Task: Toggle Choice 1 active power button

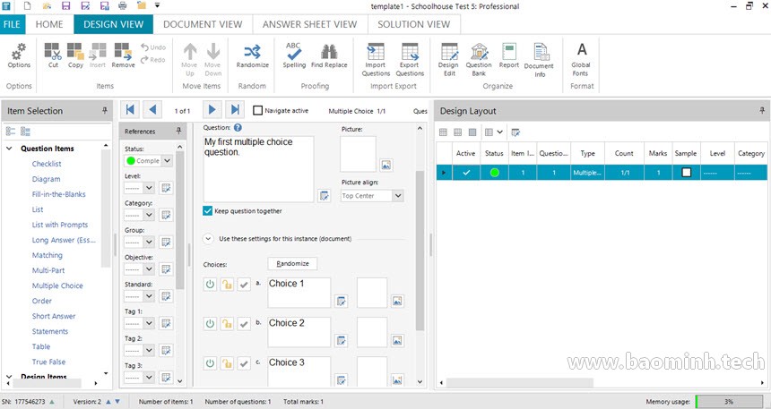Action: point(210,285)
